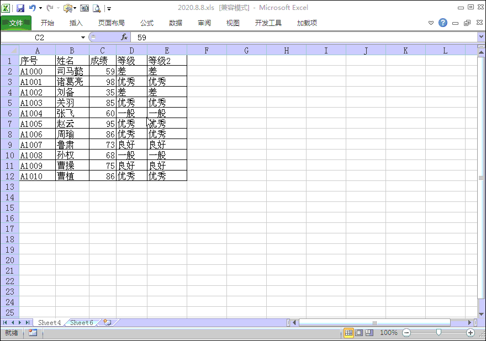This screenshot has width=486, height=341.
Task: Click the zoom slider handle
Action: coord(439,333)
